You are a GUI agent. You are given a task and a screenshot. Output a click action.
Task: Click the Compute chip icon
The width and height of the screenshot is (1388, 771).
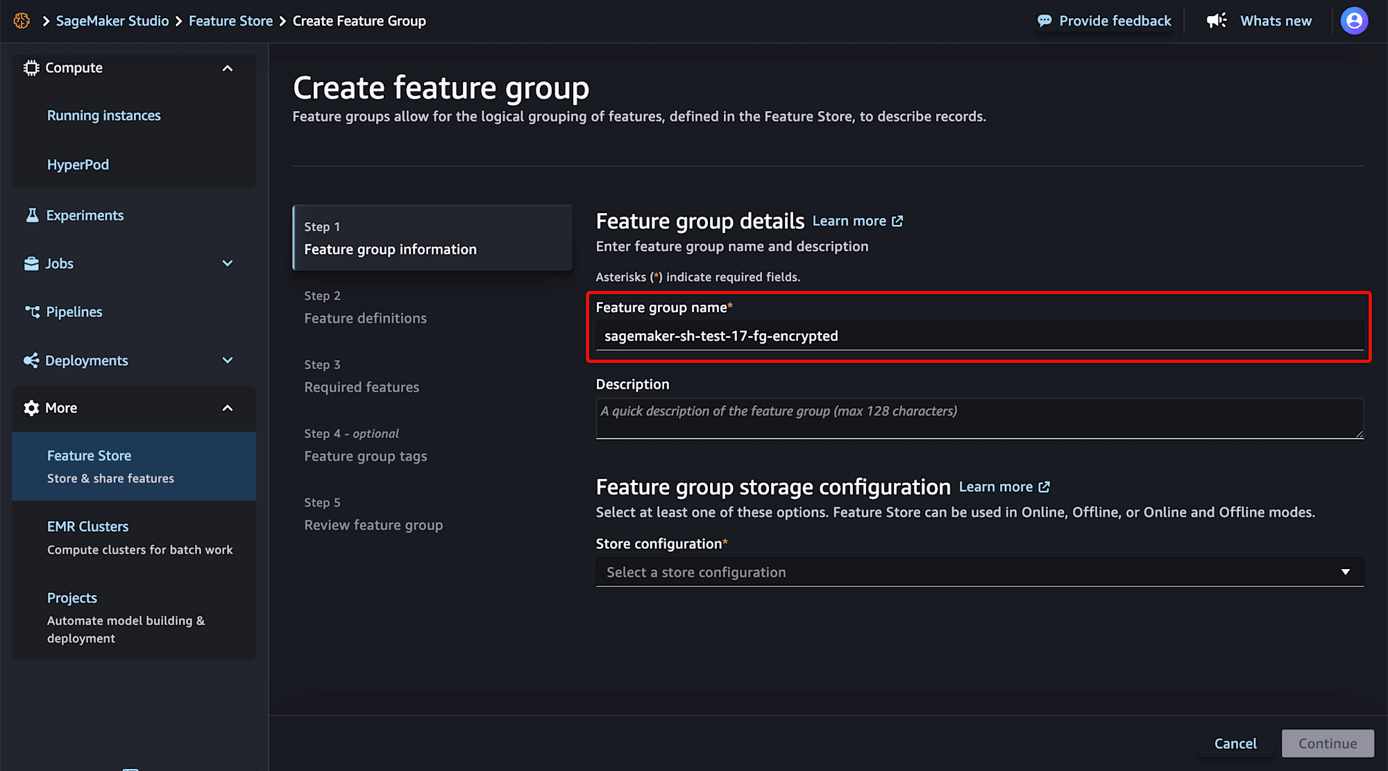(x=31, y=68)
